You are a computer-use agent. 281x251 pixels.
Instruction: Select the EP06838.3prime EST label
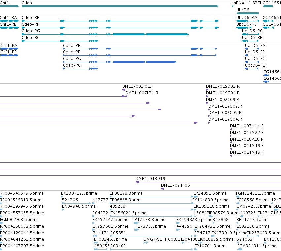point(126,200)
